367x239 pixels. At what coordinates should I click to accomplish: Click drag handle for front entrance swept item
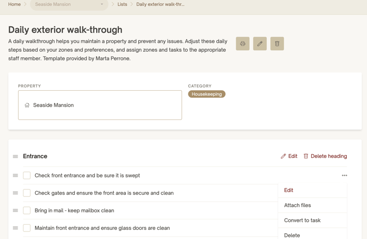(x=15, y=176)
